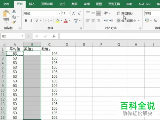
Task: Increase font size with larger A icon
Action: 74,13
